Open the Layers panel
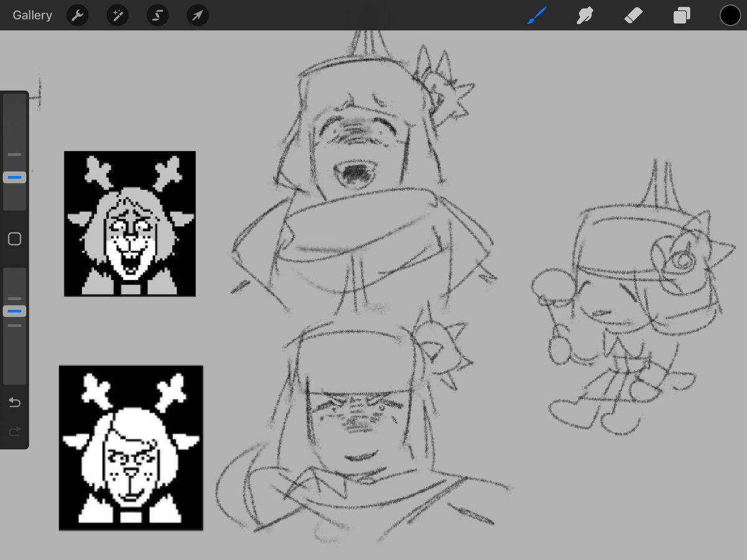Image resolution: width=747 pixels, height=560 pixels. pos(682,16)
